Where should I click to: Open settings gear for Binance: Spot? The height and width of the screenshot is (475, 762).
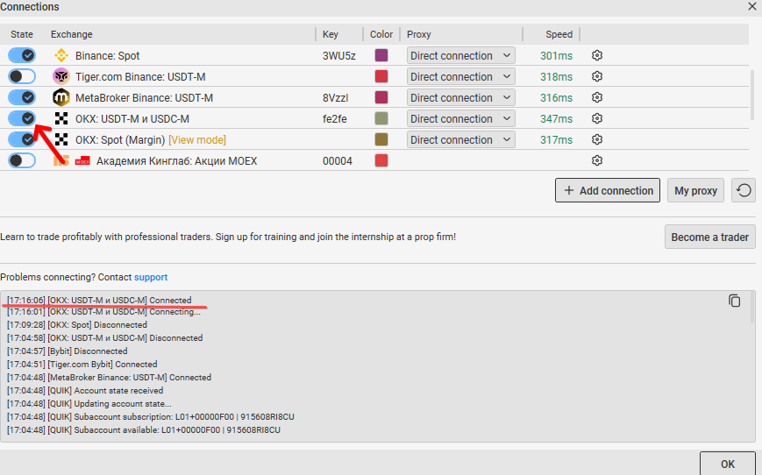click(597, 55)
